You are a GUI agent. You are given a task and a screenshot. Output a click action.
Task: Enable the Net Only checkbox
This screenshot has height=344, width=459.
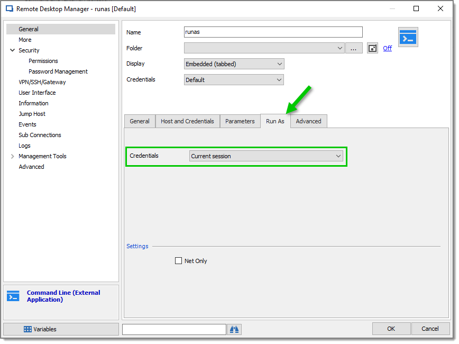point(178,261)
